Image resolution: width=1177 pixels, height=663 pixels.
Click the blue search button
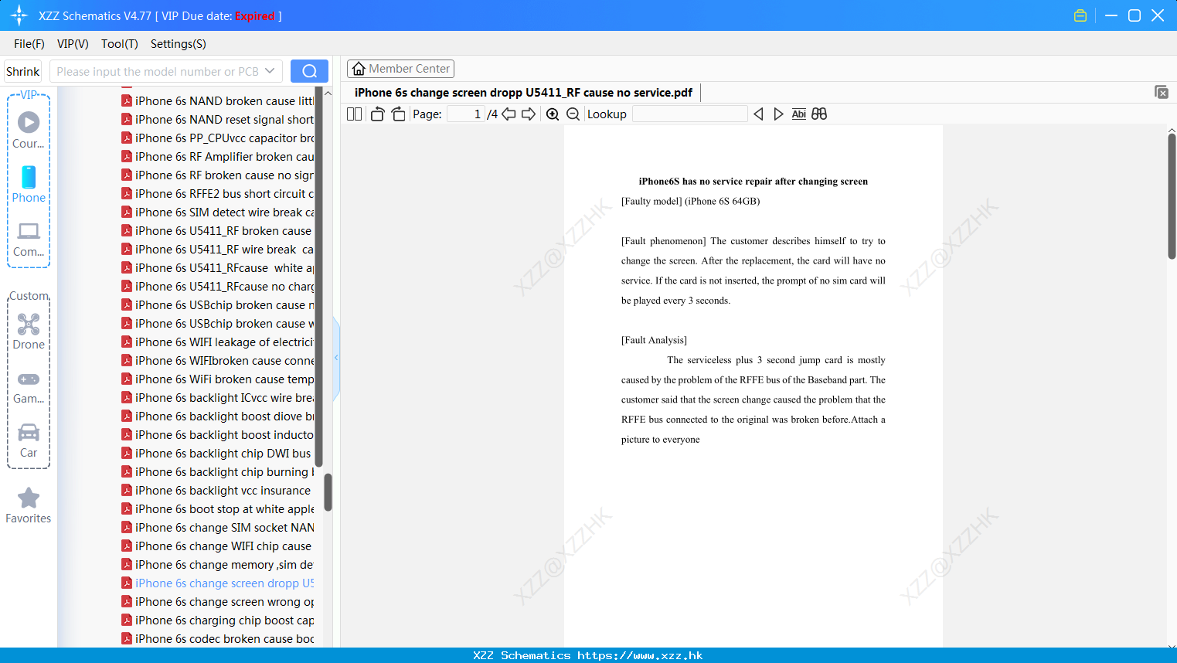click(309, 71)
